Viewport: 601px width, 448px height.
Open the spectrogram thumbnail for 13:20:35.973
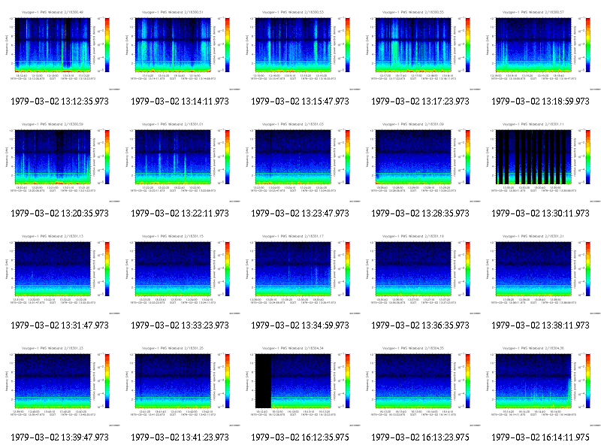[x=60, y=162]
